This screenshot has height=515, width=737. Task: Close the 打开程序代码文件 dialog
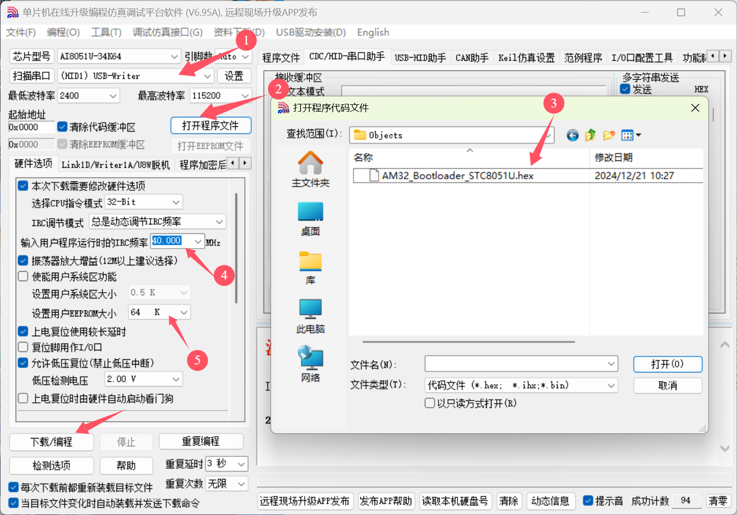point(695,108)
